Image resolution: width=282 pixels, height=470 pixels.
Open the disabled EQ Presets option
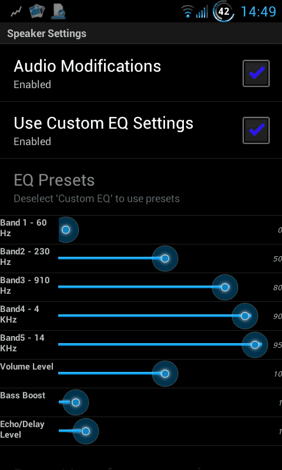coord(141,187)
